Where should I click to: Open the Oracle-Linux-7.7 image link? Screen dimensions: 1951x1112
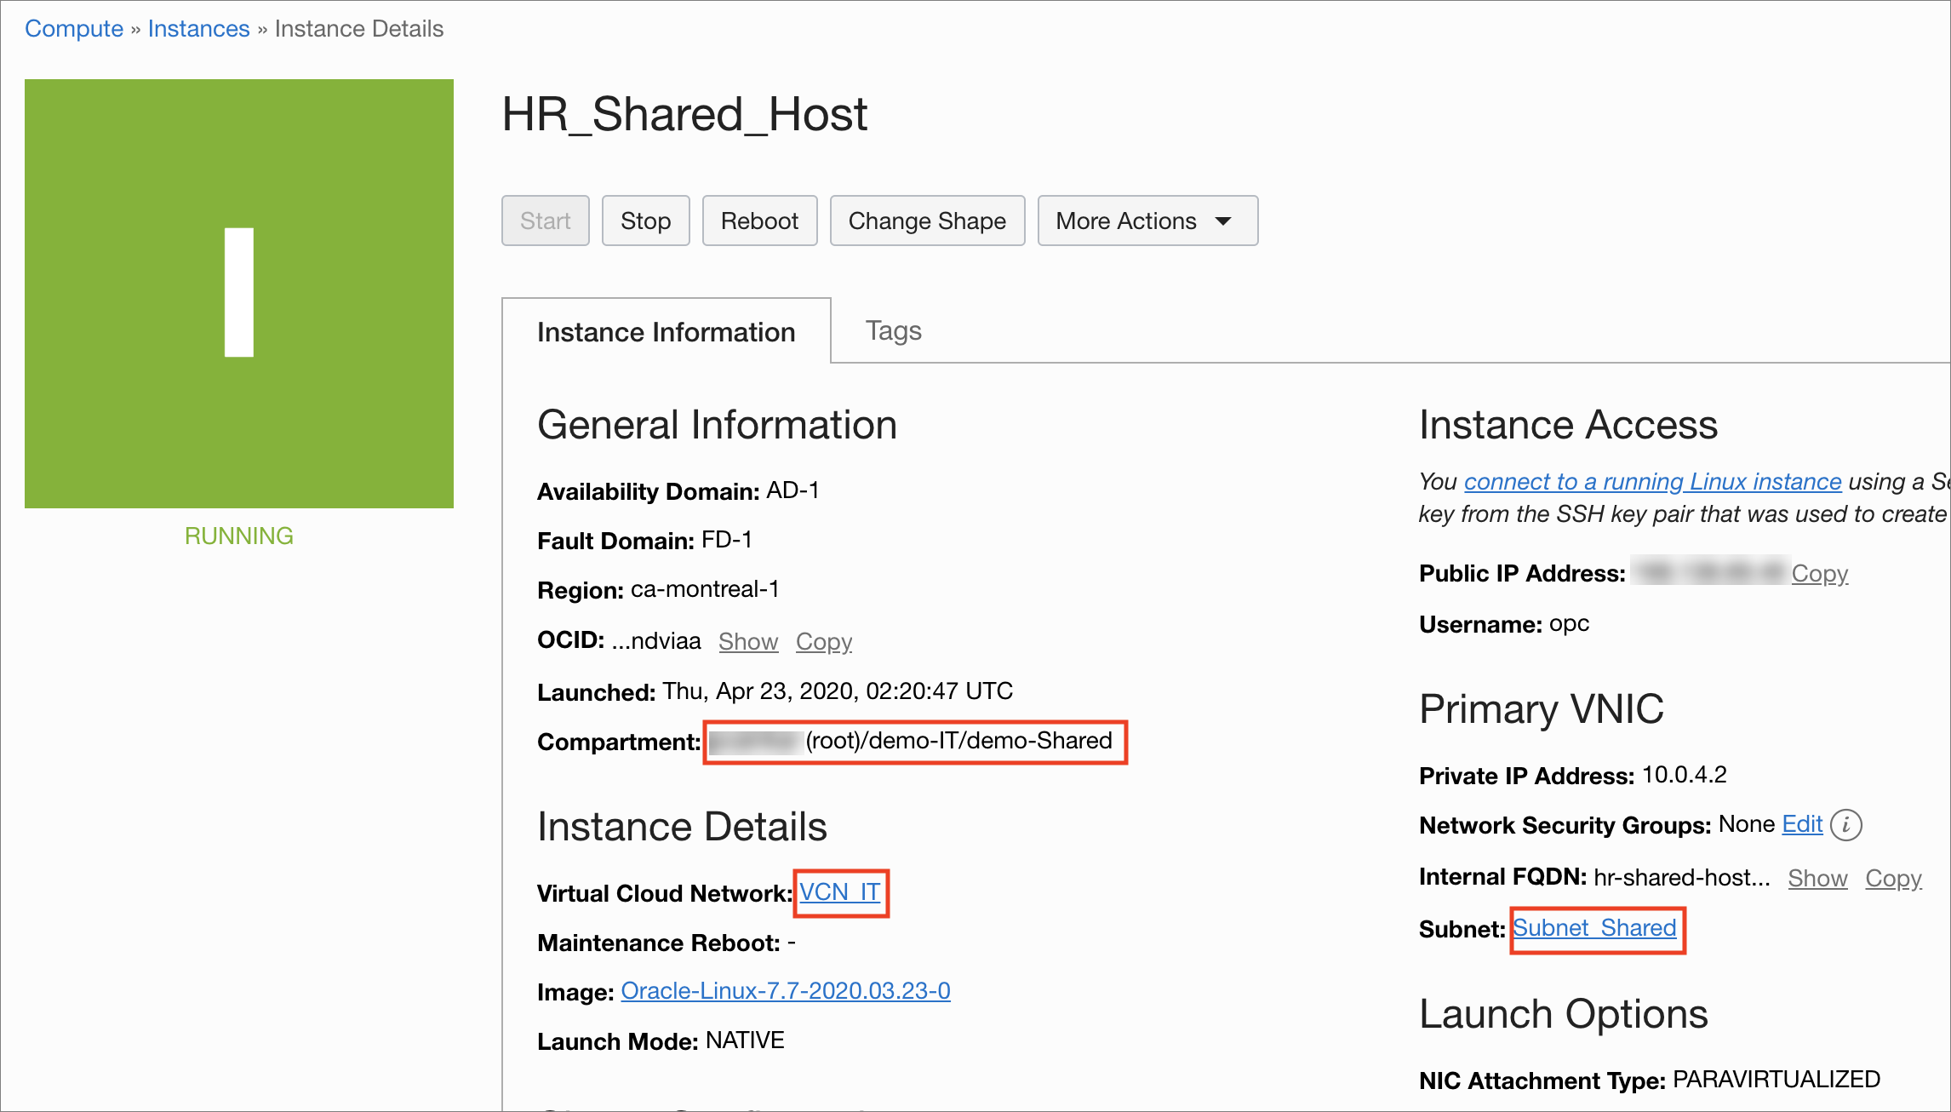coord(785,990)
